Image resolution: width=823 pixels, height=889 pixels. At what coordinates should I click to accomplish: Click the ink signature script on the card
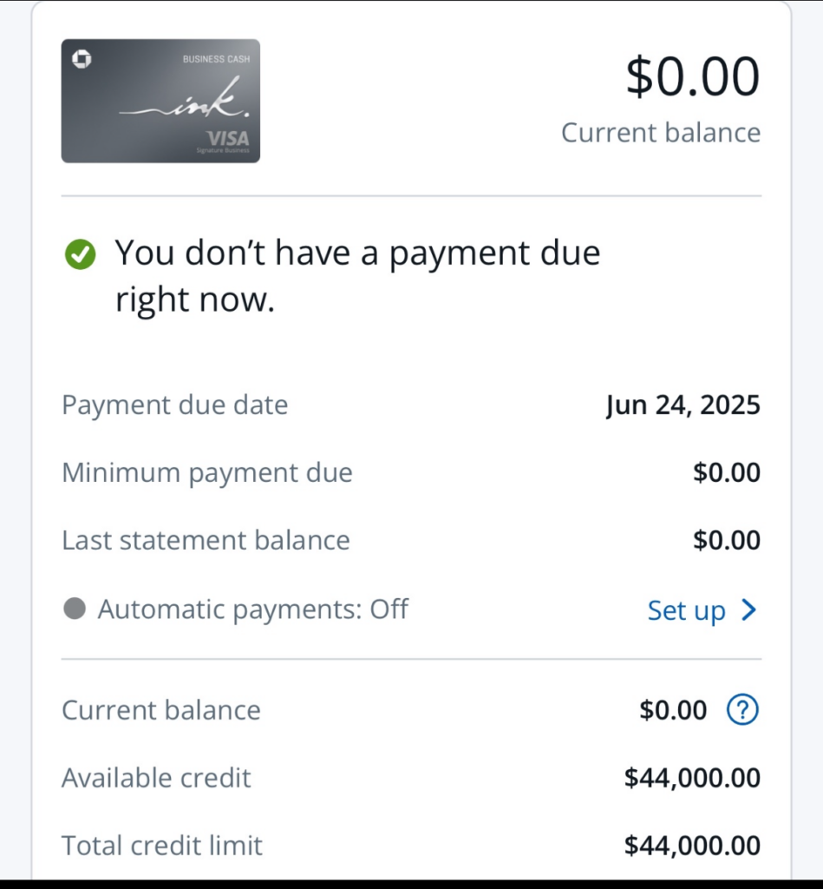point(186,106)
